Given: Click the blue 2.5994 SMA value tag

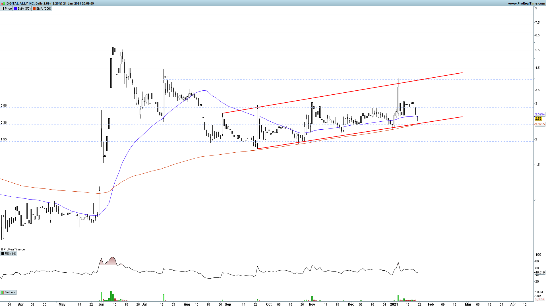Looking at the screenshot, I should [x=540, y=114].
